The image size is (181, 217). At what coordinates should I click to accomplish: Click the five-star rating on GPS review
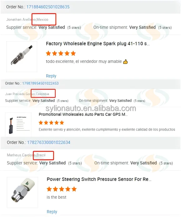click(51, 123)
